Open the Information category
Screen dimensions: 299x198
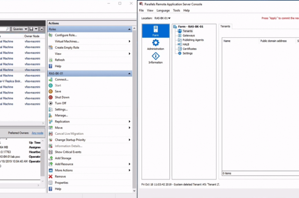click(156, 58)
